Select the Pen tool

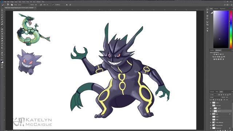tap(2, 43)
